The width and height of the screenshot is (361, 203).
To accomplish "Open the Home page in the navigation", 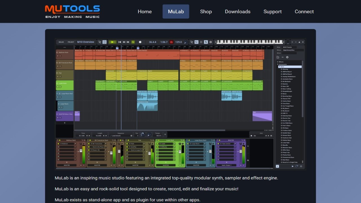I will click(x=145, y=12).
